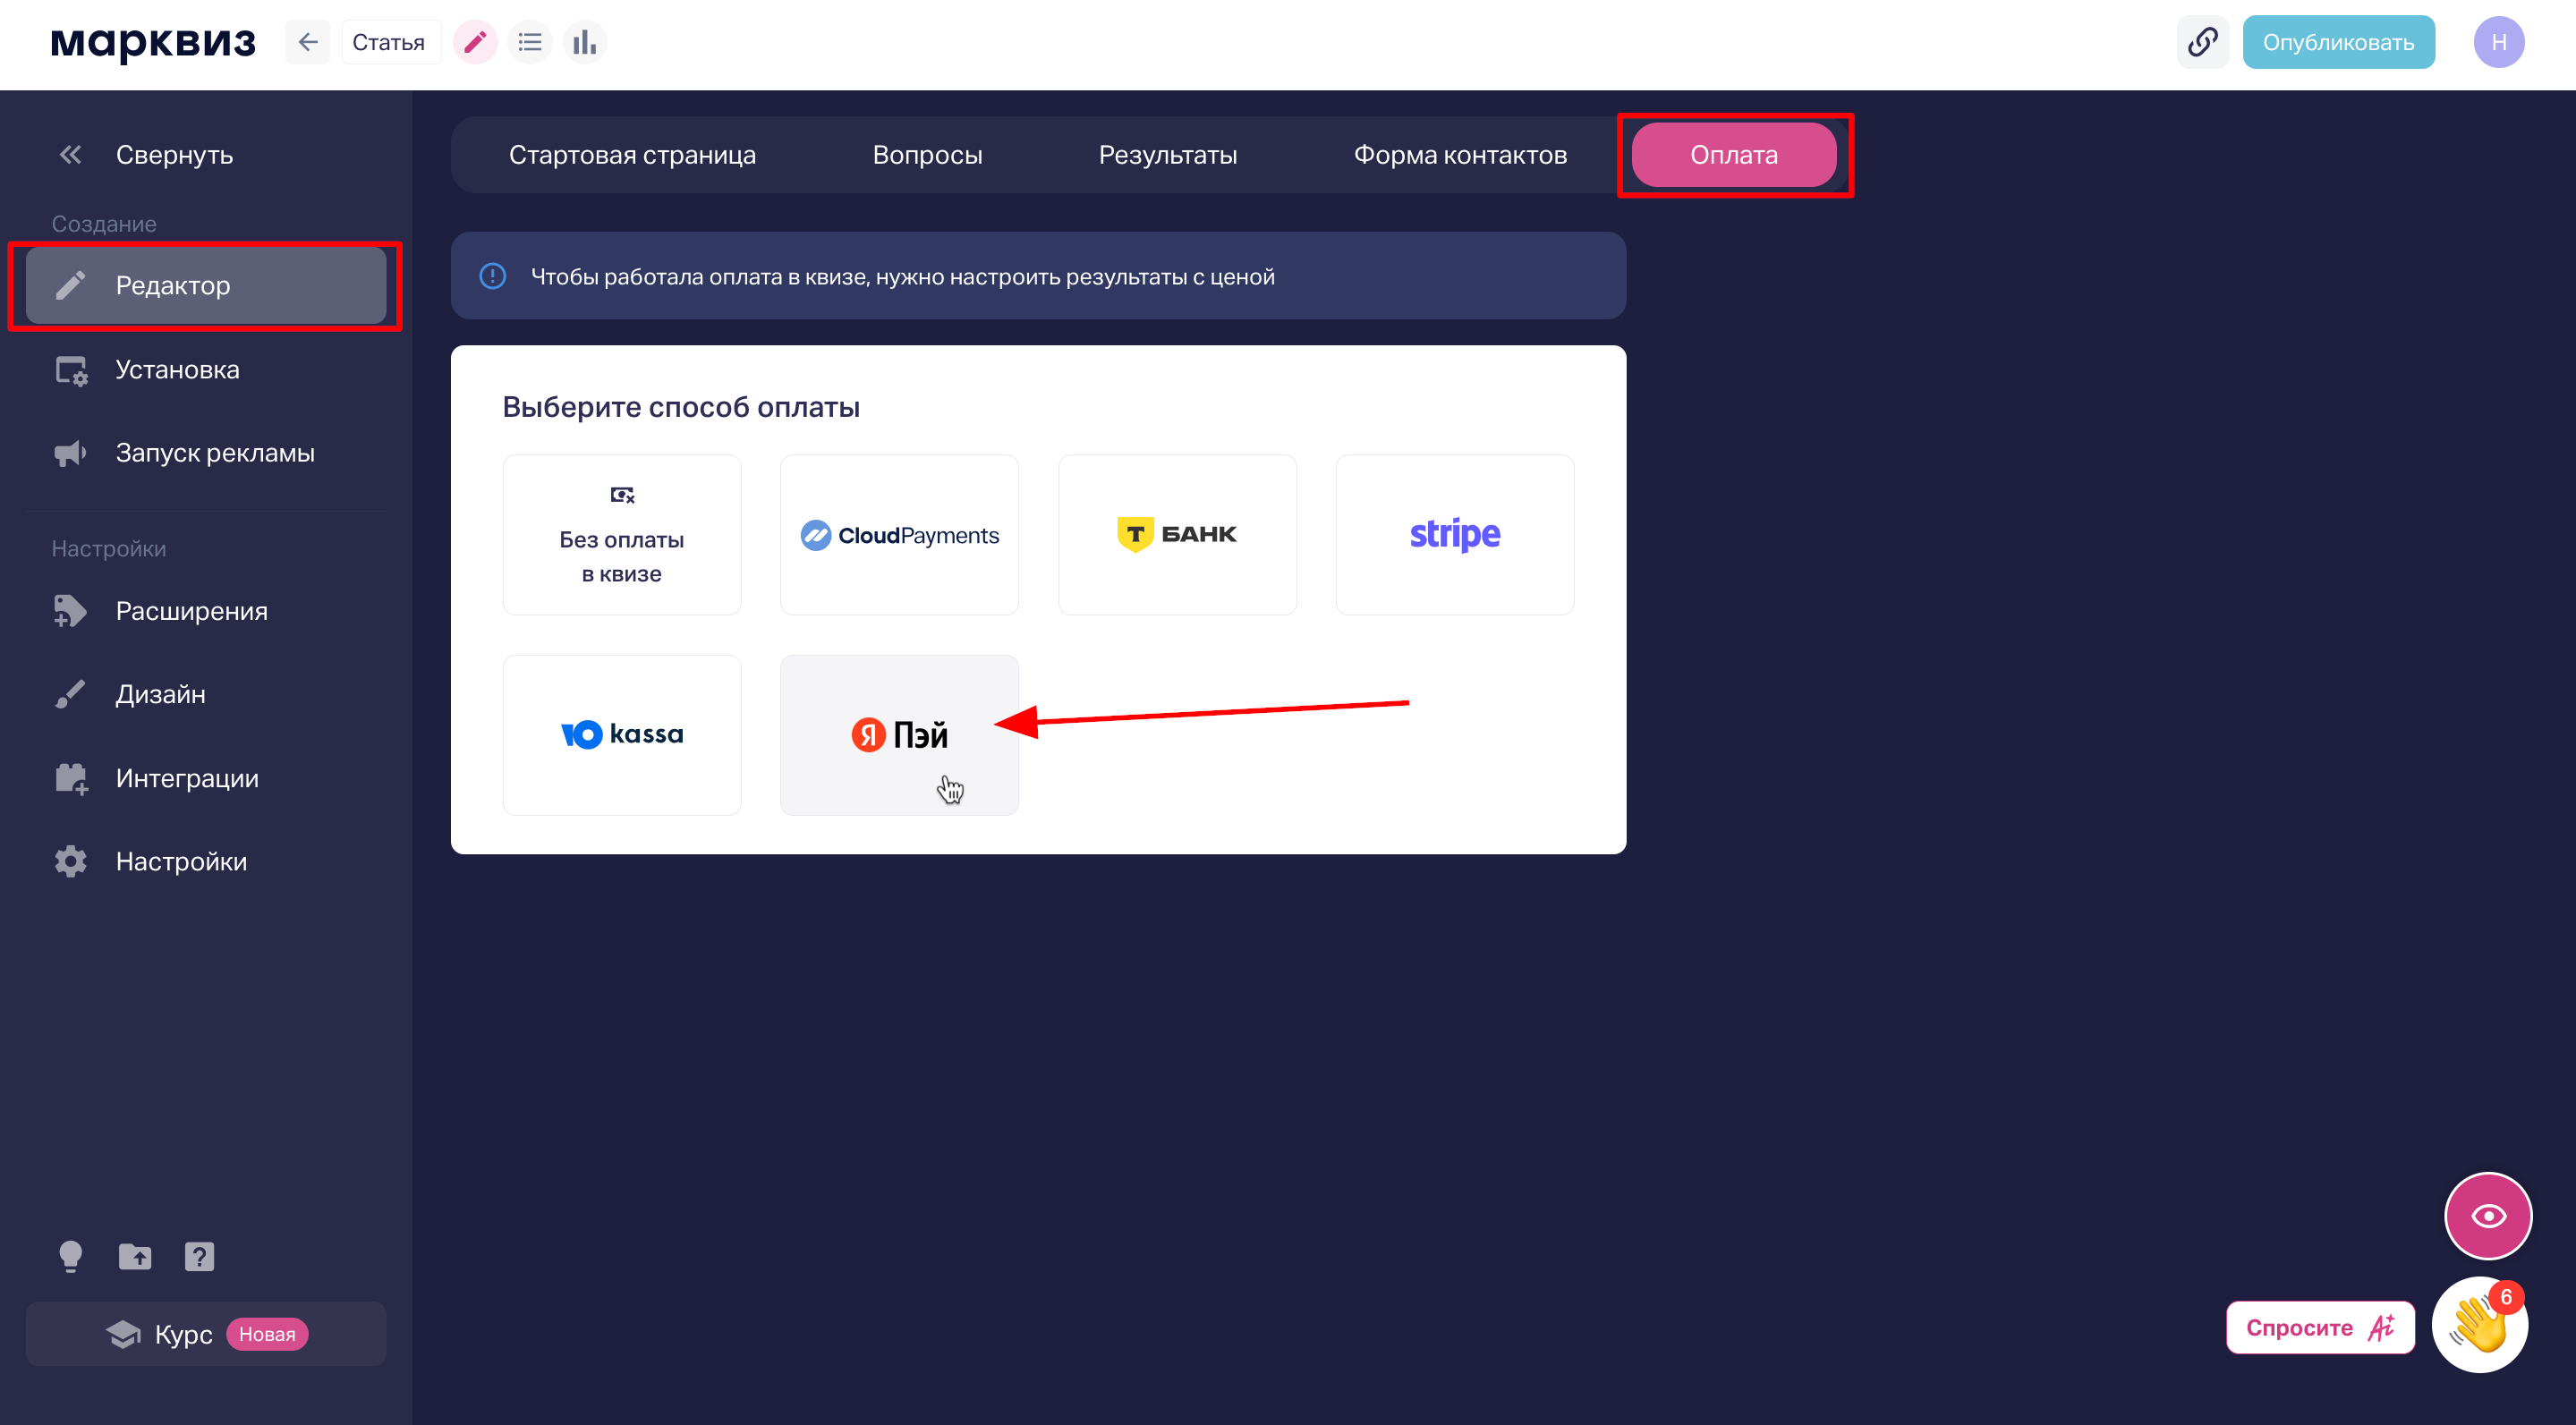Open the waving hand chat widget

(2480, 1325)
